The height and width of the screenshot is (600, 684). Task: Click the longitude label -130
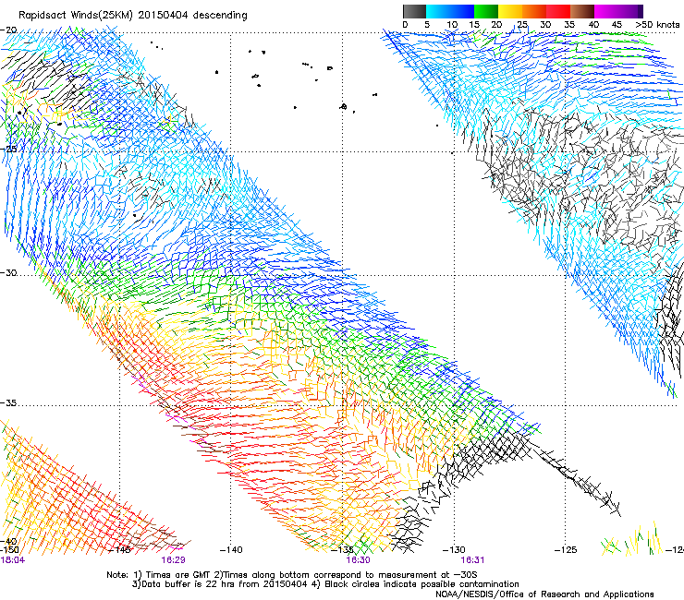454,550
